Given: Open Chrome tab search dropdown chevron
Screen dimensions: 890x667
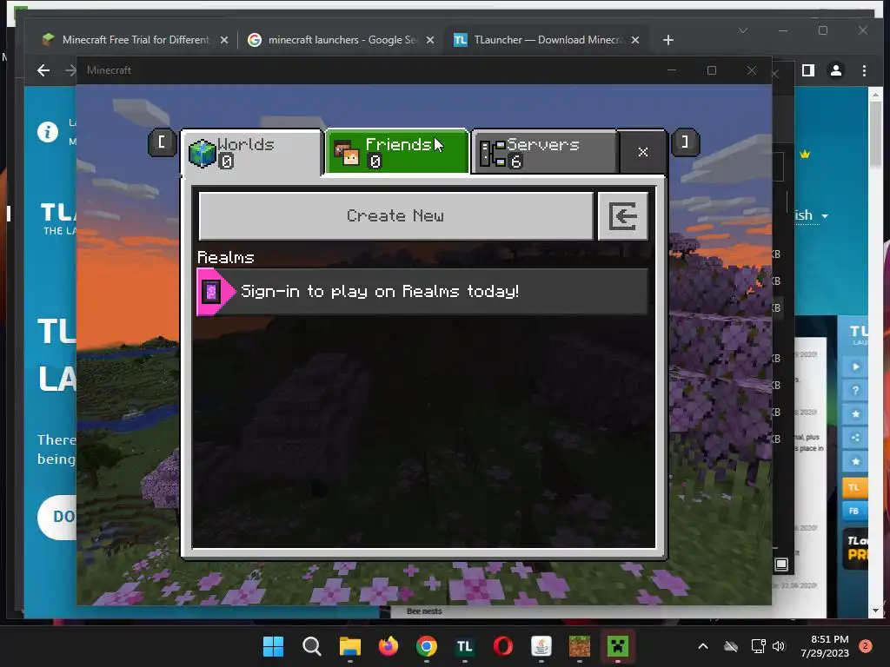Looking at the screenshot, I should pos(743,30).
